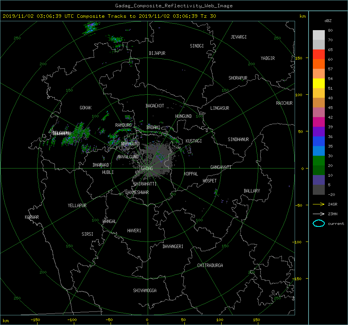Click the HUNGUND city label

pyautogui.click(x=183, y=116)
